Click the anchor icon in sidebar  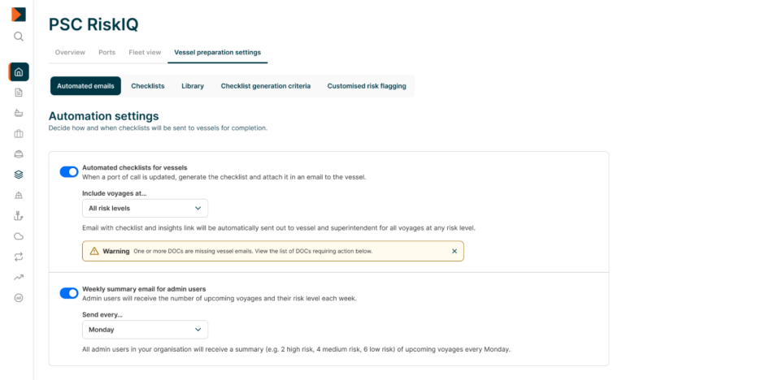(19, 215)
